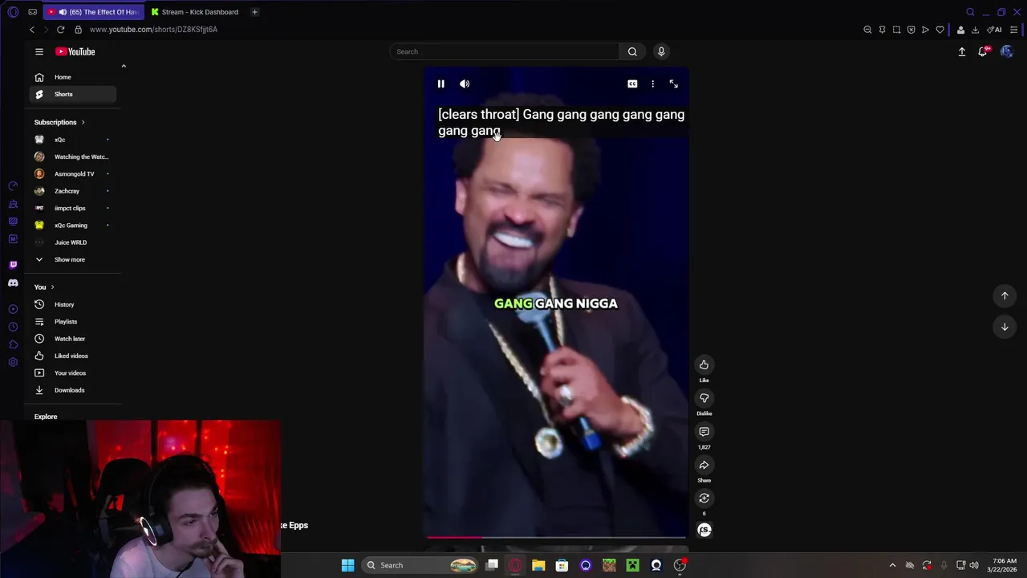Go to the YouTube logo home
This screenshot has height=578, width=1027.
coord(75,51)
